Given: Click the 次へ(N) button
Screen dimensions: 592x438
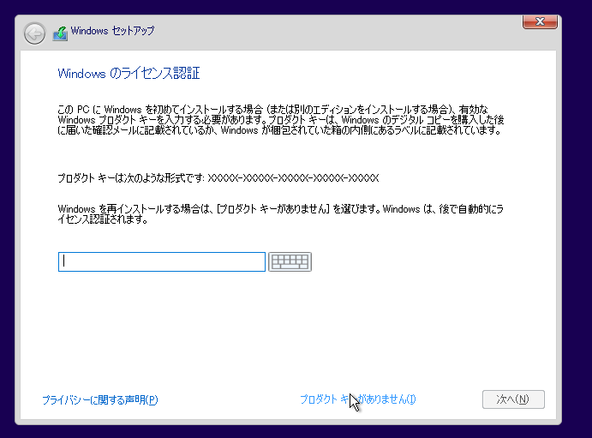Looking at the screenshot, I should 513,399.
